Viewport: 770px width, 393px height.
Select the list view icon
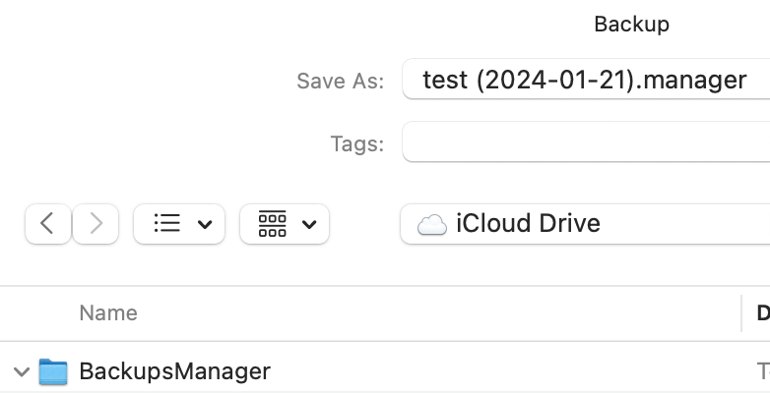(x=167, y=223)
